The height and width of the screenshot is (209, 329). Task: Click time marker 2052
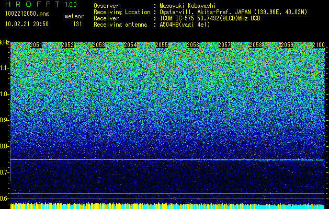[67, 45]
